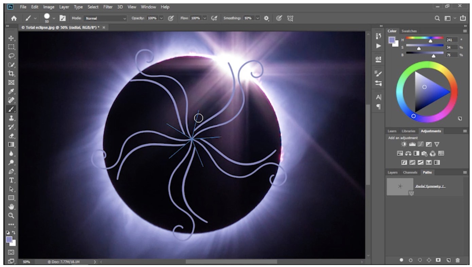Switch to the Layers tab
The image size is (472, 267).
[x=393, y=172]
